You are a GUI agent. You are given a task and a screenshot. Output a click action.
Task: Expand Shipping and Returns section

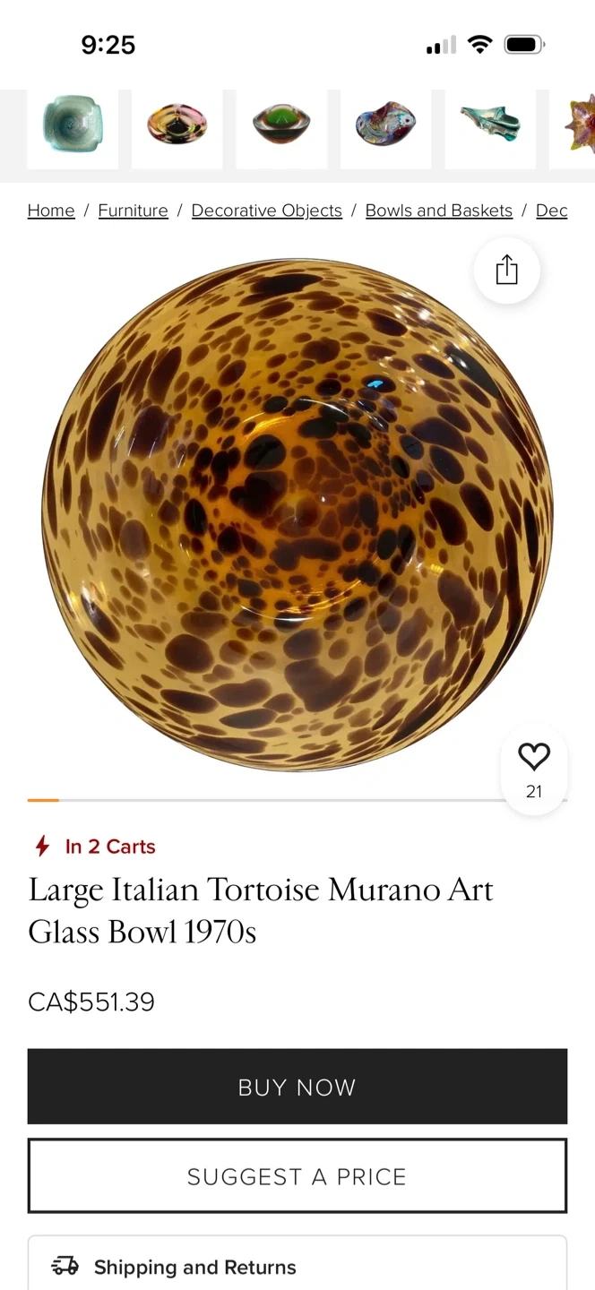coord(297,1266)
